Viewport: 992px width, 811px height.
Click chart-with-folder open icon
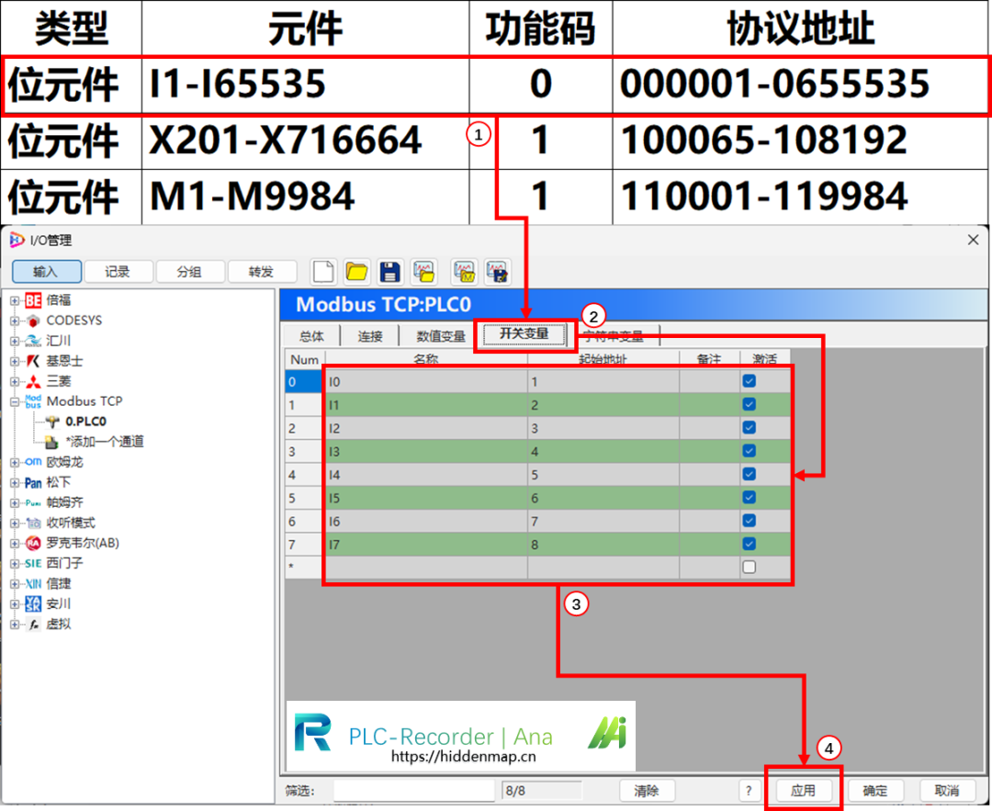pos(423,272)
